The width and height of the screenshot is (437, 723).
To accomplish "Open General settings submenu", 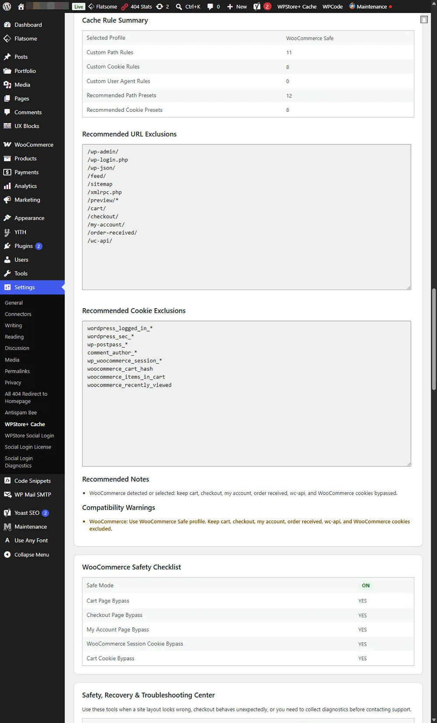I will point(14,303).
